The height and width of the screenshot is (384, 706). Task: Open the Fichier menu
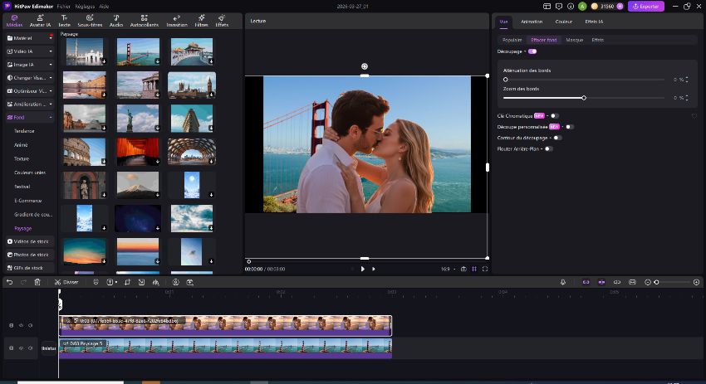tap(63, 6)
